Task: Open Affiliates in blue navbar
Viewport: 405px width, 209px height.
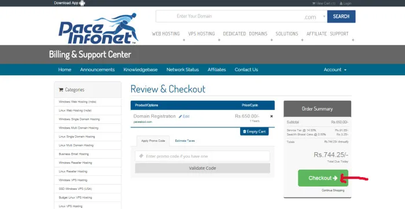Action: coord(217,69)
